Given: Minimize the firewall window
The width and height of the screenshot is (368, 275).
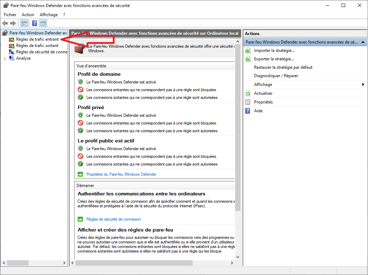Looking at the screenshot, I should pos(328,5).
